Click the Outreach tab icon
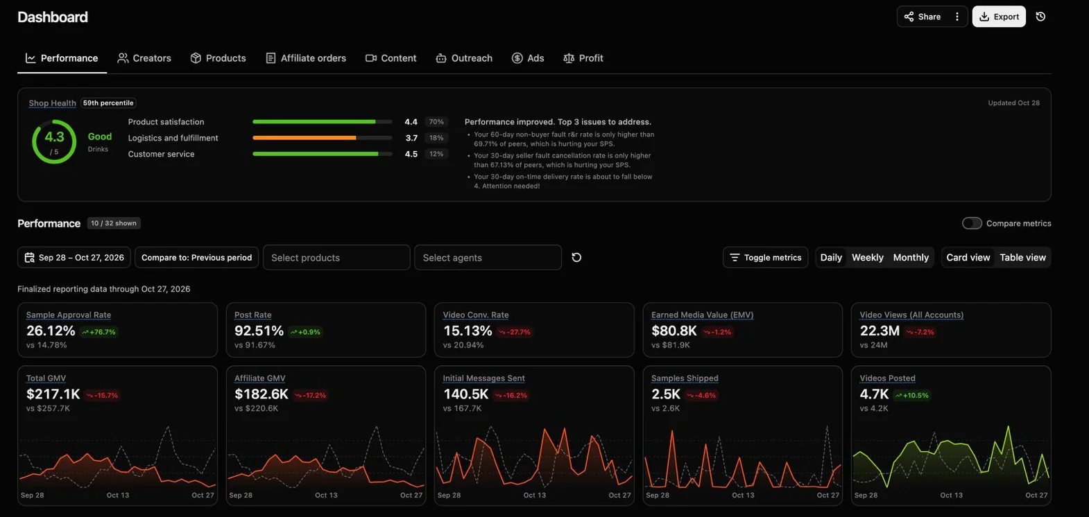The image size is (1089, 517). pyautogui.click(x=441, y=58)
